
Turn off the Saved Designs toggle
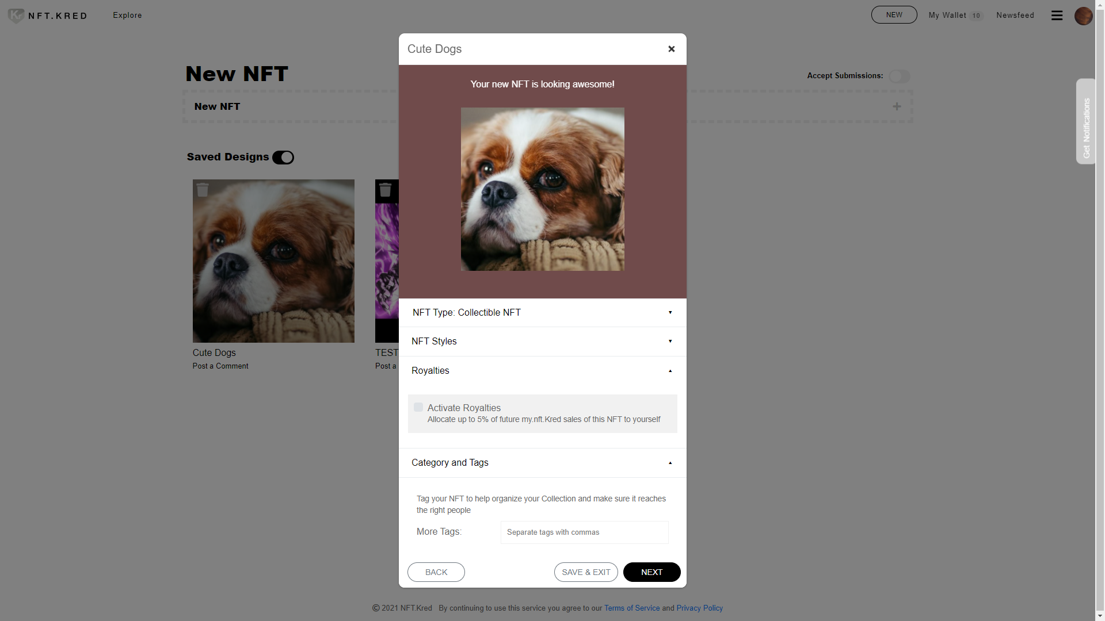coord(283,158)
